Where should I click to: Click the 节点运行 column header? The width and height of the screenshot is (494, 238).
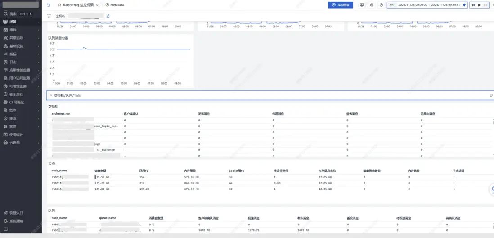[459, 171]
